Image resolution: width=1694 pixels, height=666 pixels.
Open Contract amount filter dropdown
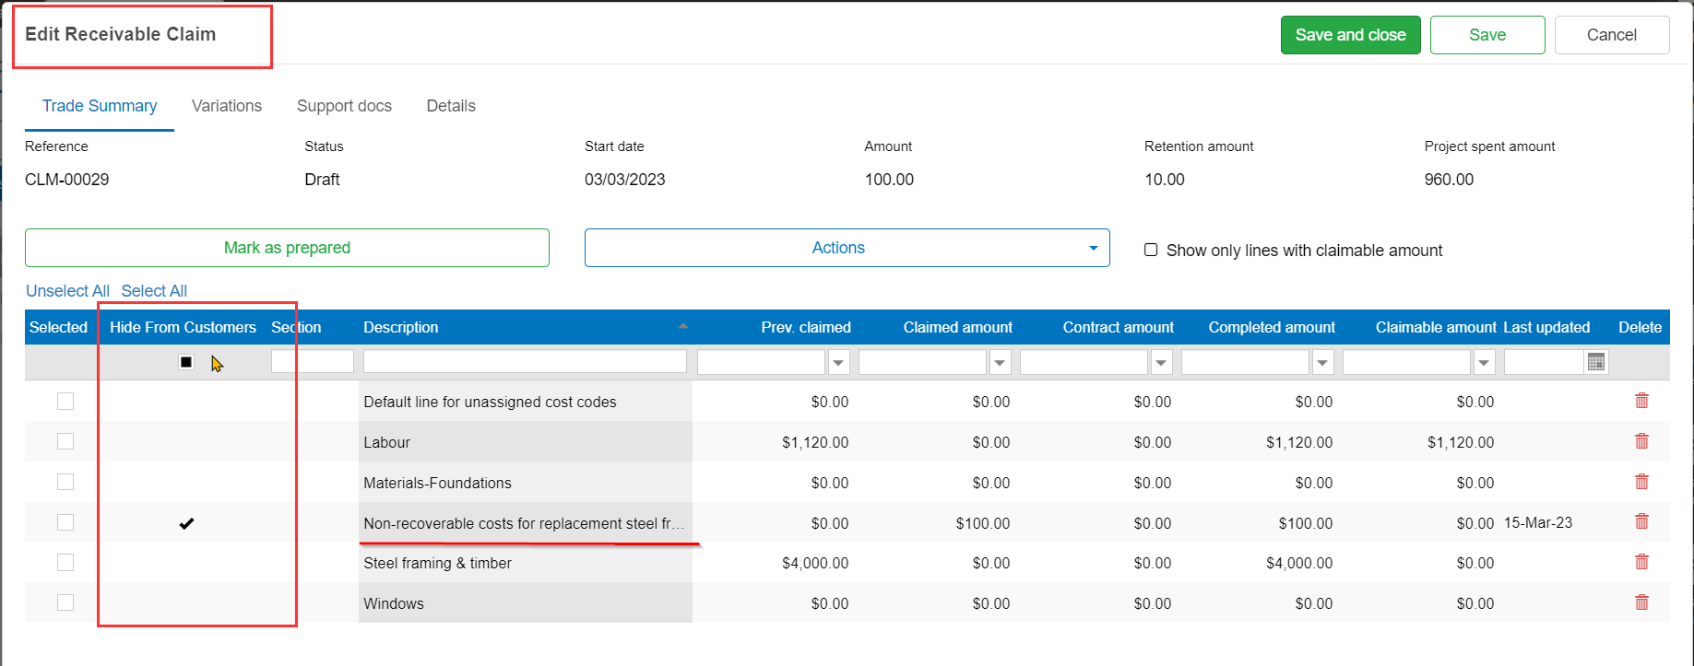coord(1161,363)
